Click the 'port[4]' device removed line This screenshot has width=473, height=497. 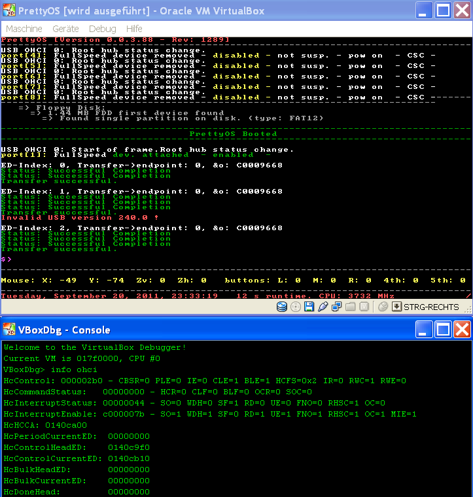point(218,56)
